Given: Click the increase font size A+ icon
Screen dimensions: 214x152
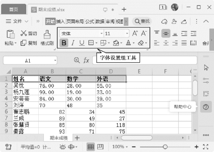Looking at the screenshot, I should click(135, 33).
